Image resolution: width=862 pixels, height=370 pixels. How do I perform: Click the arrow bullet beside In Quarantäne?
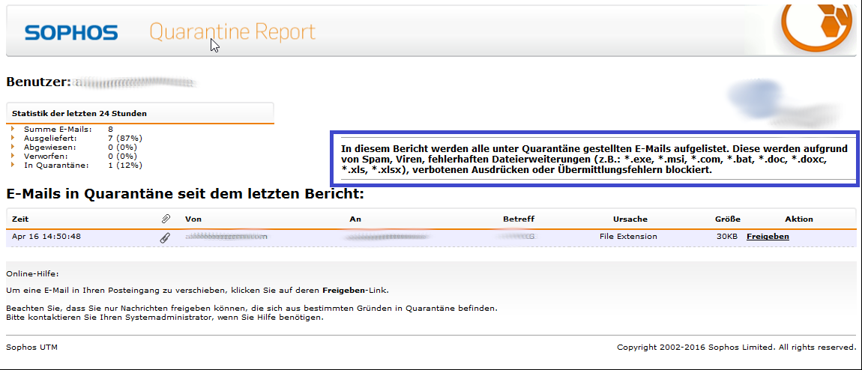[13, 166]
